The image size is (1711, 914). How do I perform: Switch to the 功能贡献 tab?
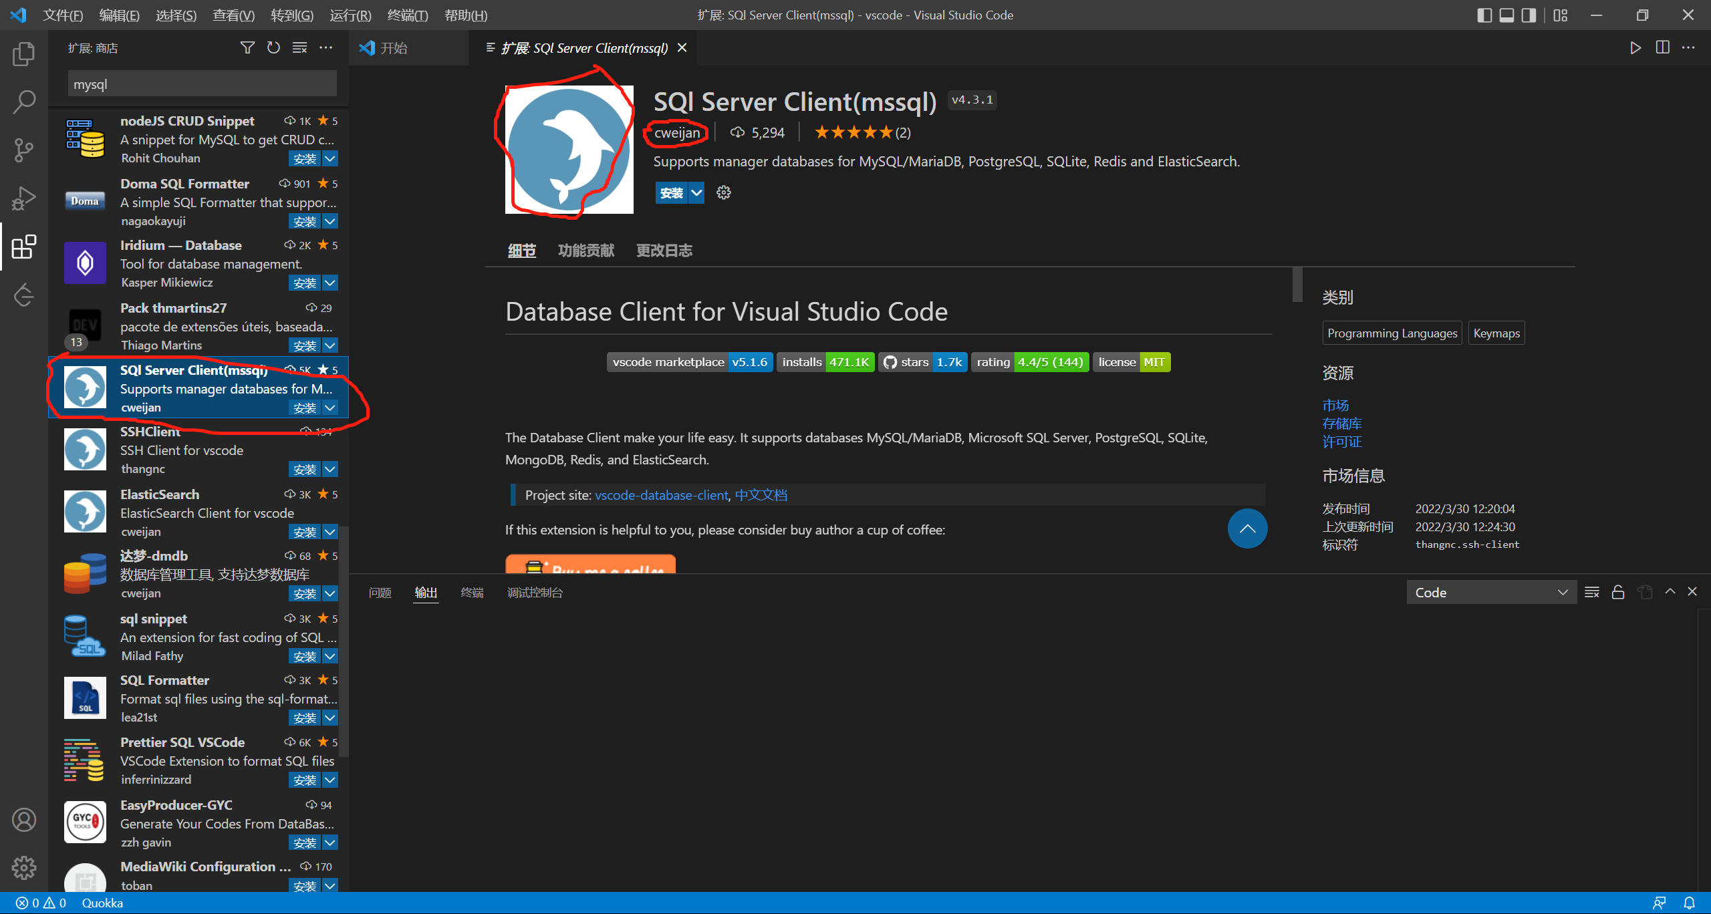point(585,251)
